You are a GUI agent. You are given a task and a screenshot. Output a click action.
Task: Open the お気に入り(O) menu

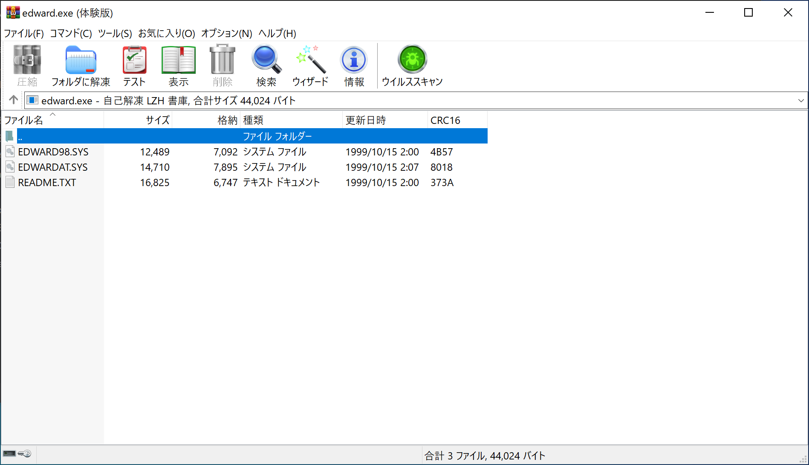tap(167, 33)
